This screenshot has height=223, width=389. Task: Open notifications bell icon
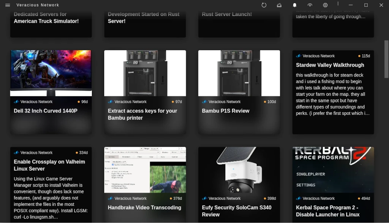pos(294,5)
